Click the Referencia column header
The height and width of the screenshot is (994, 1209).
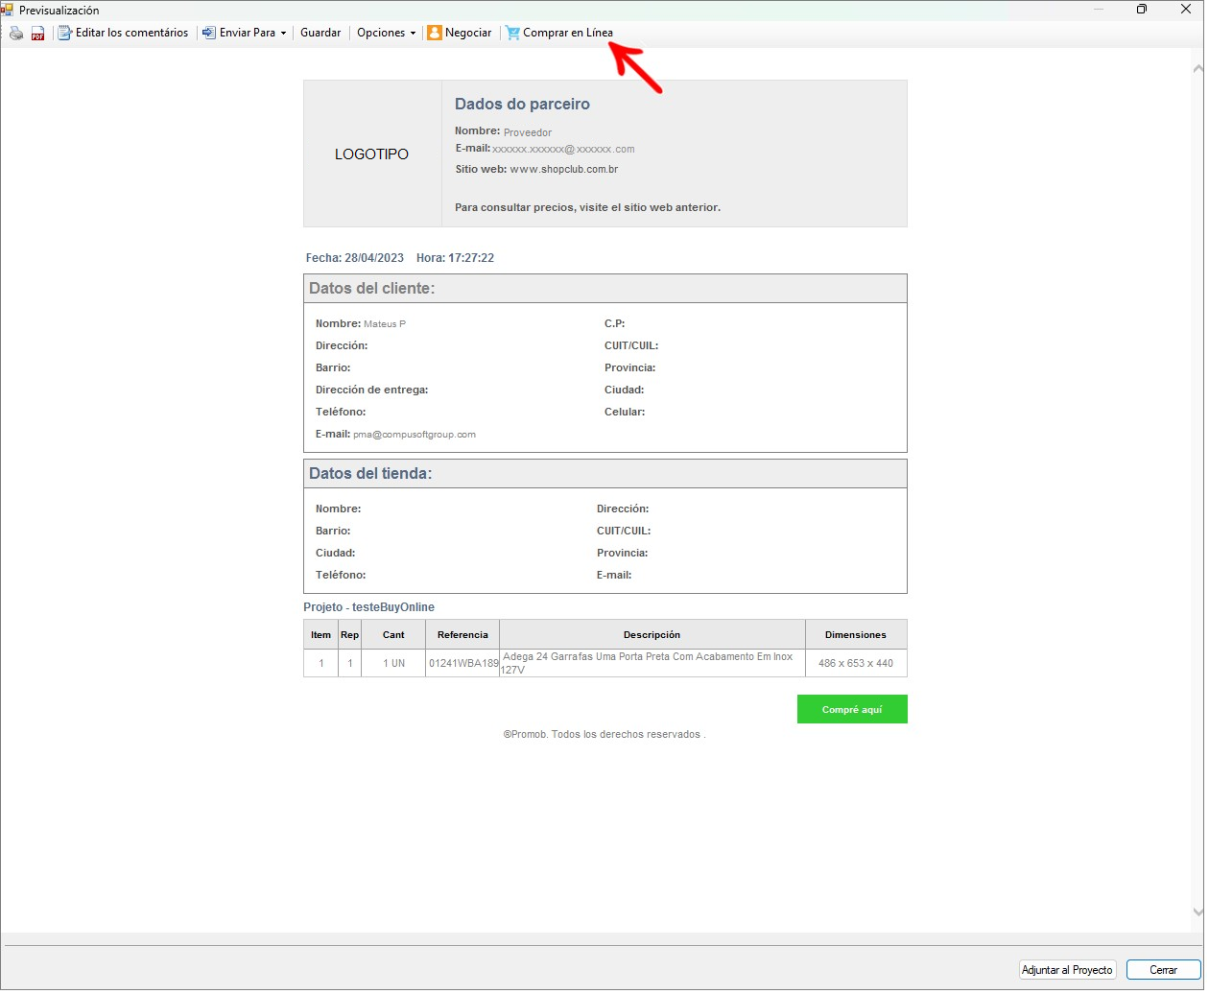[x=462, y=635]
